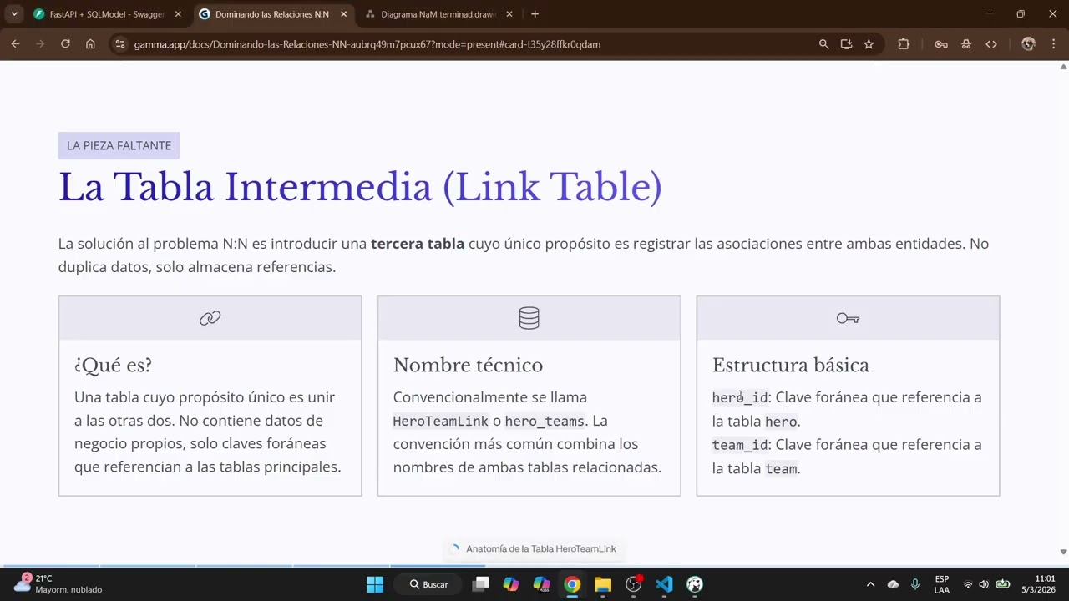1069x601 pixels.
Task: Show hidden system tray icons
Action: click(x=870, y=584)
